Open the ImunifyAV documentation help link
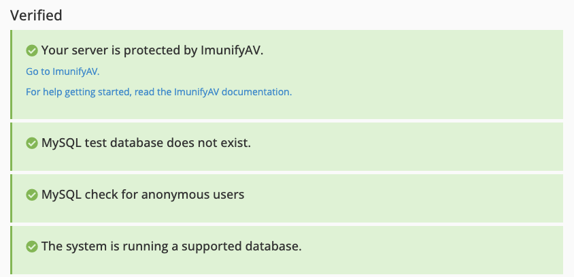This screenshot has width=574, height=277. click(158, 91)
